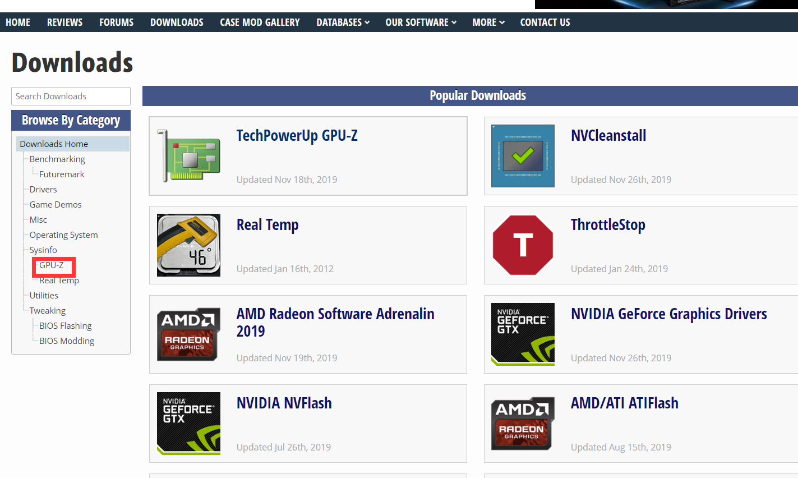Click the ThrottleStop red stop-sign icon

click(x=523, y=245)
